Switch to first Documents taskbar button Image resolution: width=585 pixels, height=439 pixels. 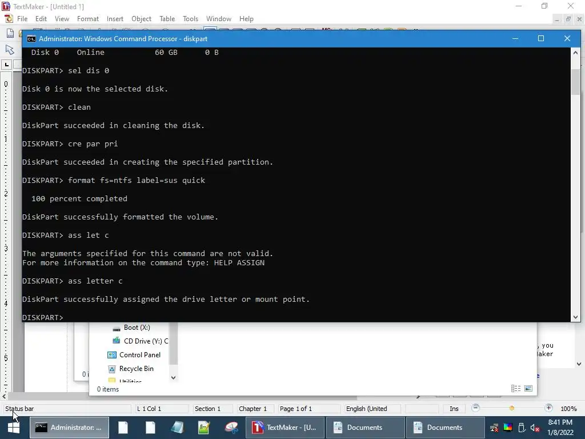tap(365, 428)
